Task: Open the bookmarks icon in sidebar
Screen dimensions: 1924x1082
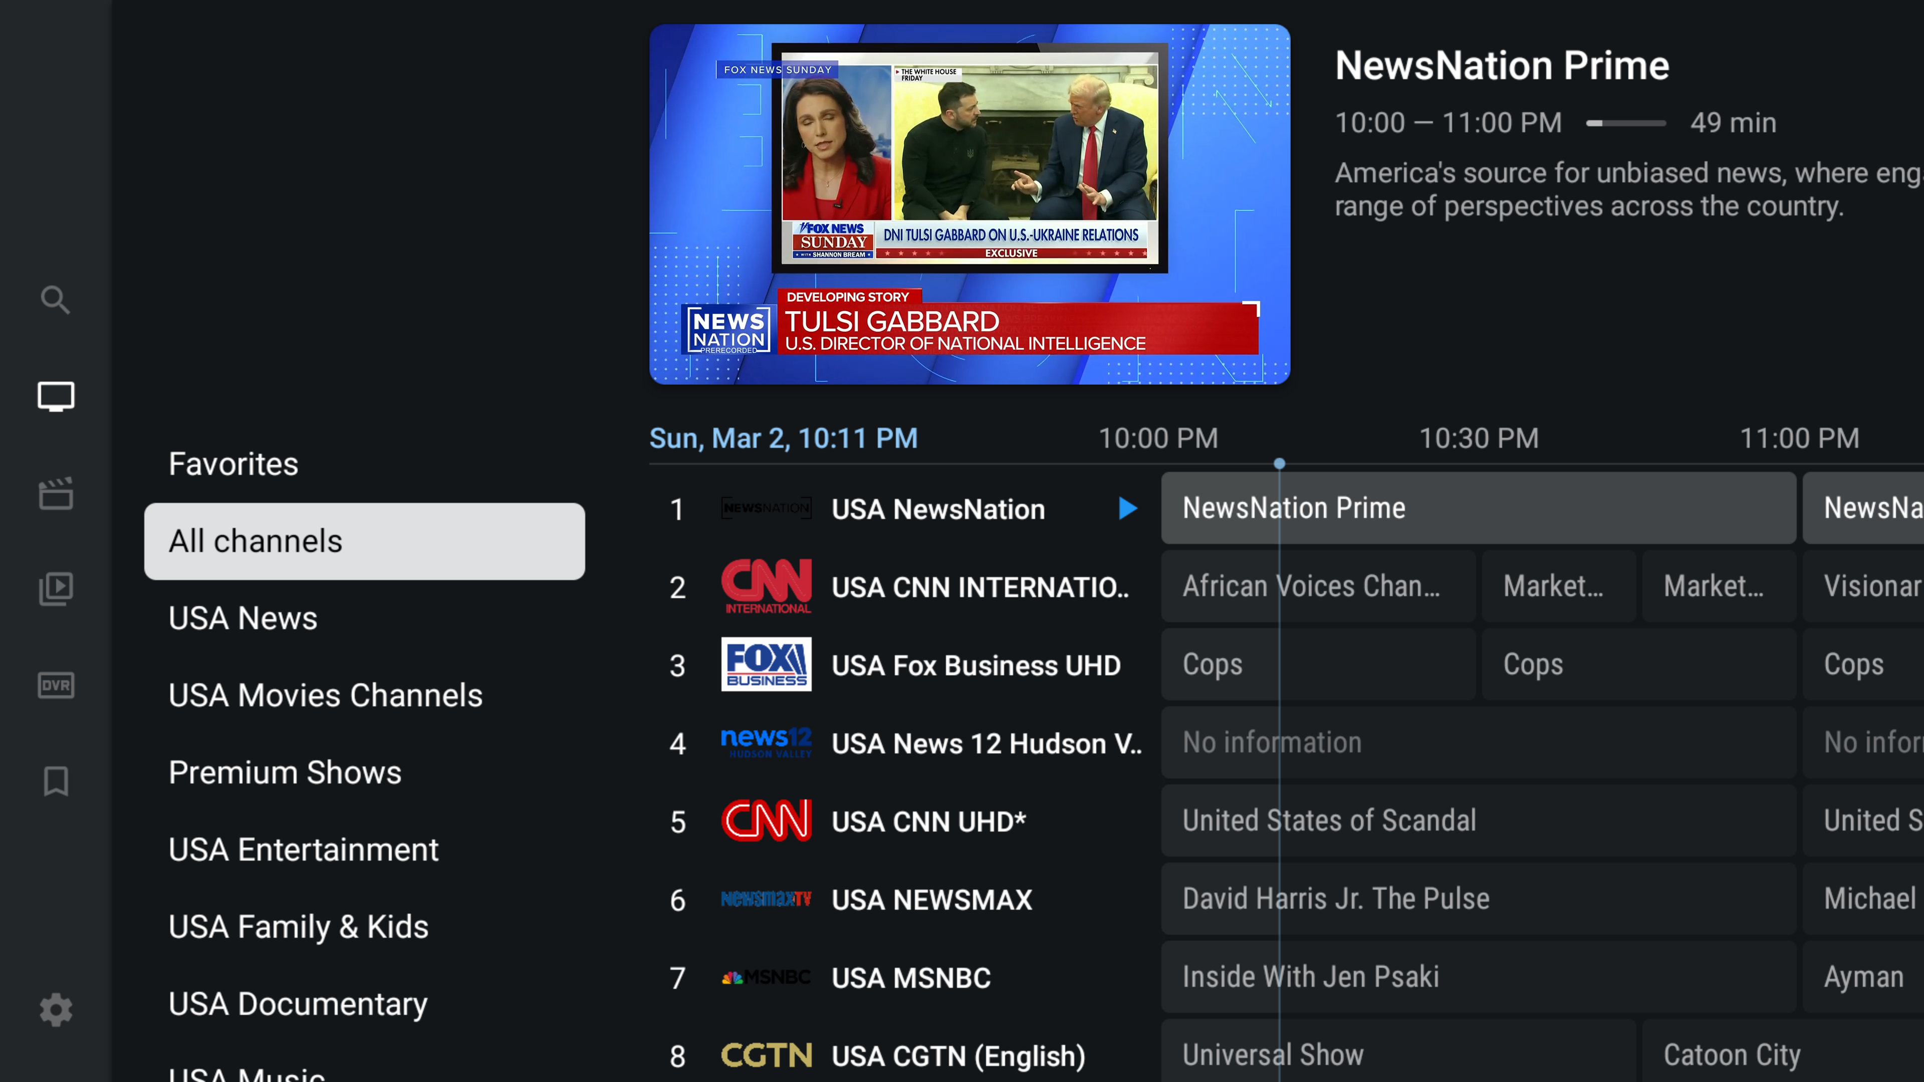Action: (56, 781)
